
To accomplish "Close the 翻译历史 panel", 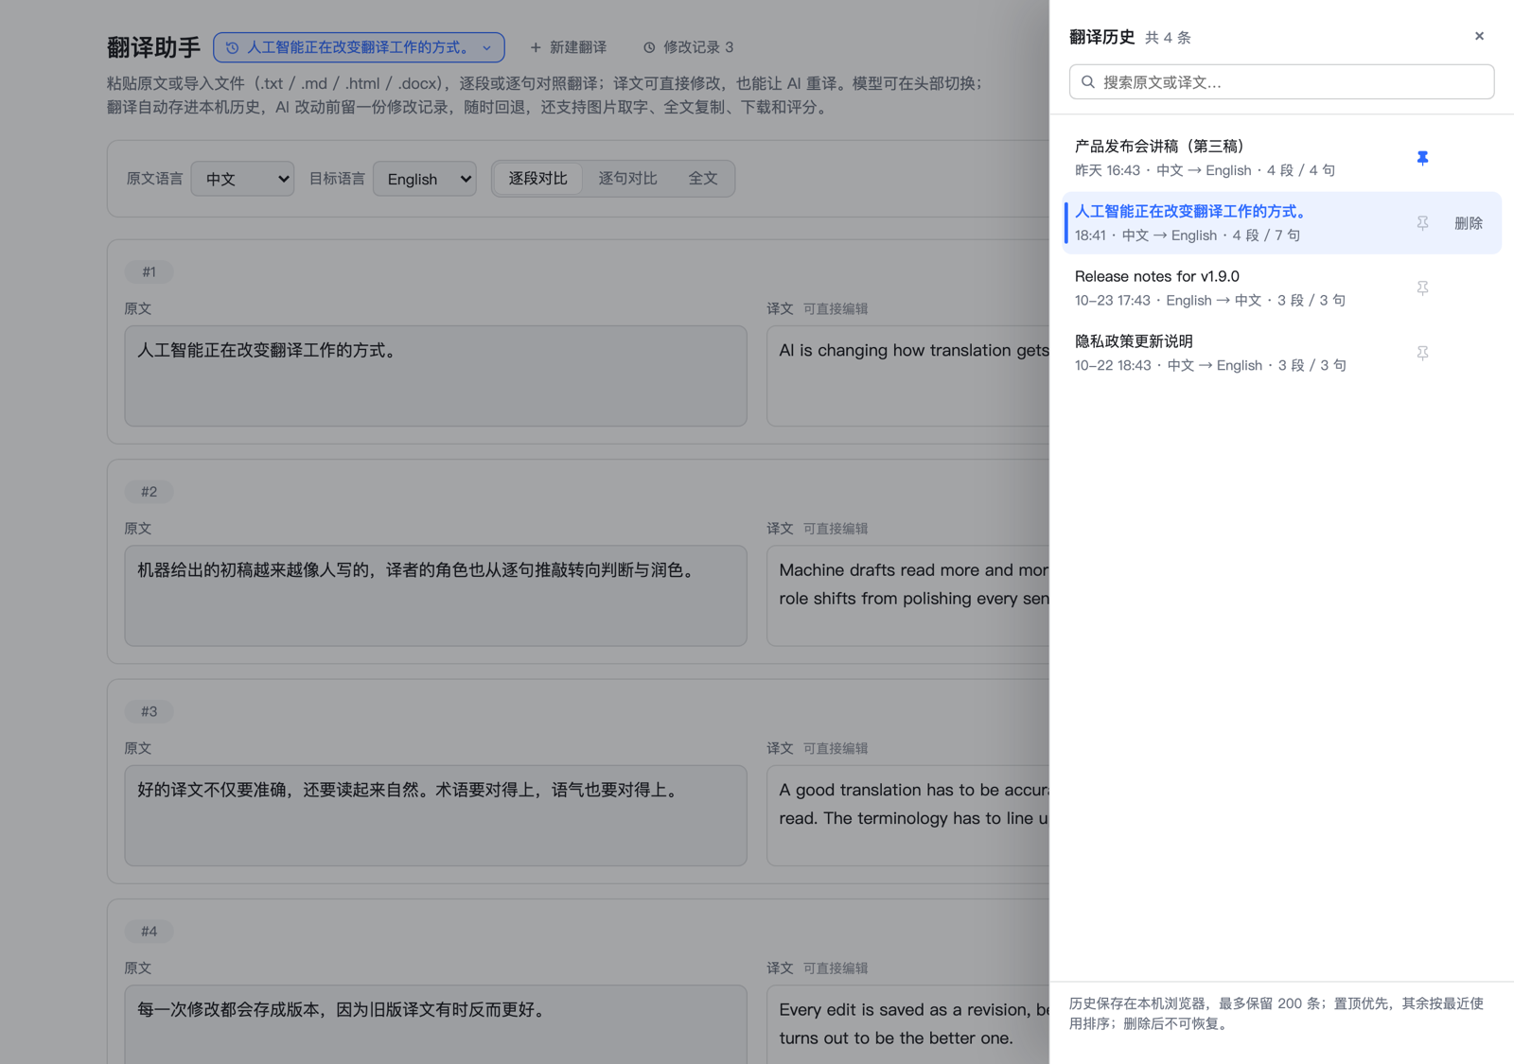I will 1479,36.
